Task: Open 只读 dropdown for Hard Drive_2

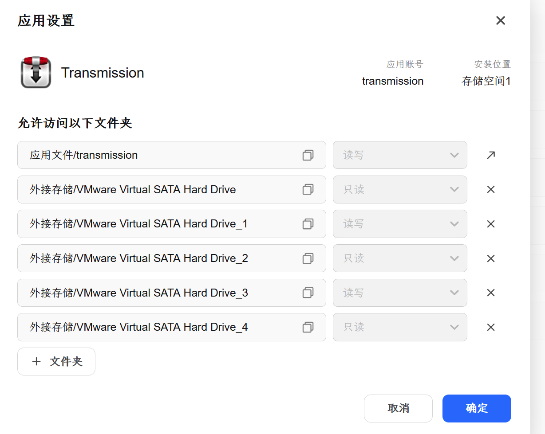Action: [x=400, y=258]
